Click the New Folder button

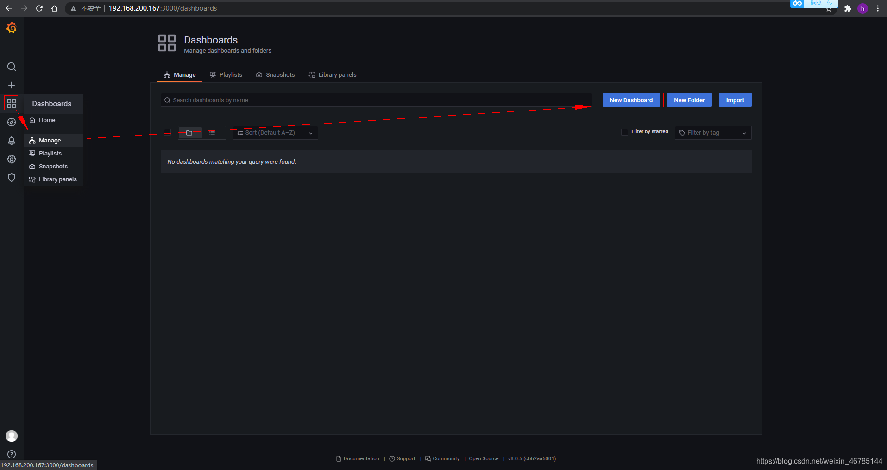tap(689, 100)
